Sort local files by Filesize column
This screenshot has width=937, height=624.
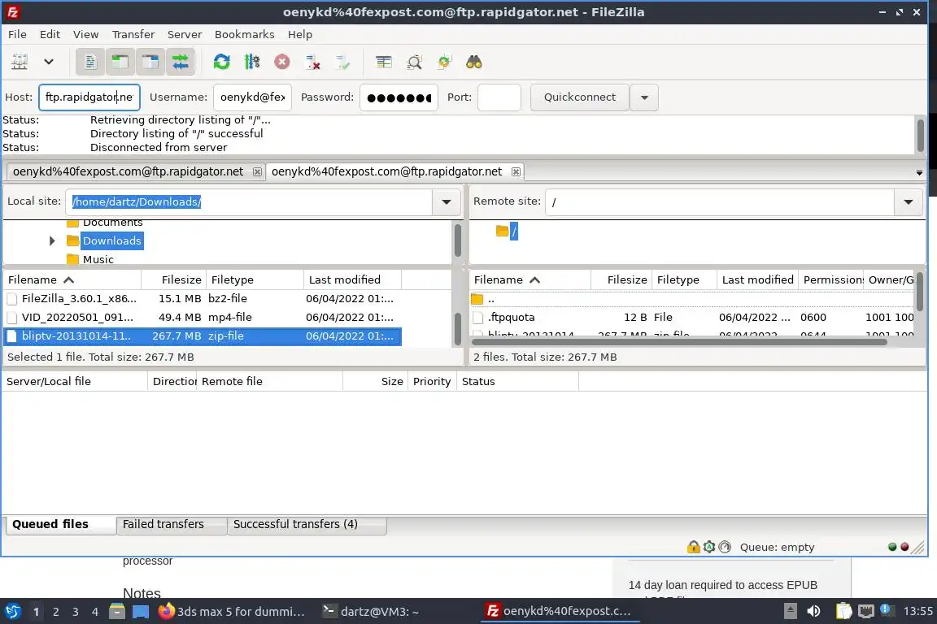click(x=174, y=279)
